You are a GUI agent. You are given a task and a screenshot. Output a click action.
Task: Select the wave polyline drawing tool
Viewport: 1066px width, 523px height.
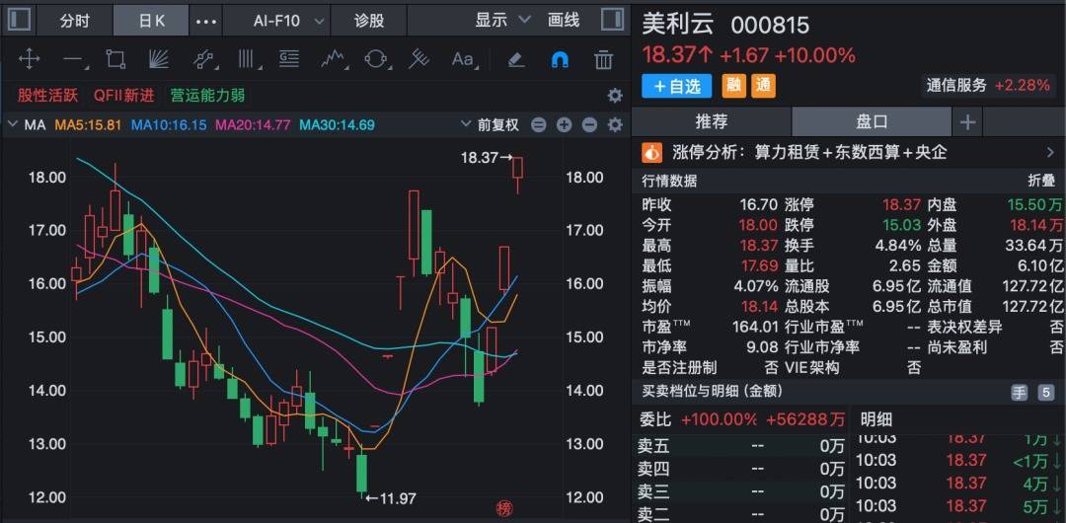click(x=334, y=60)
